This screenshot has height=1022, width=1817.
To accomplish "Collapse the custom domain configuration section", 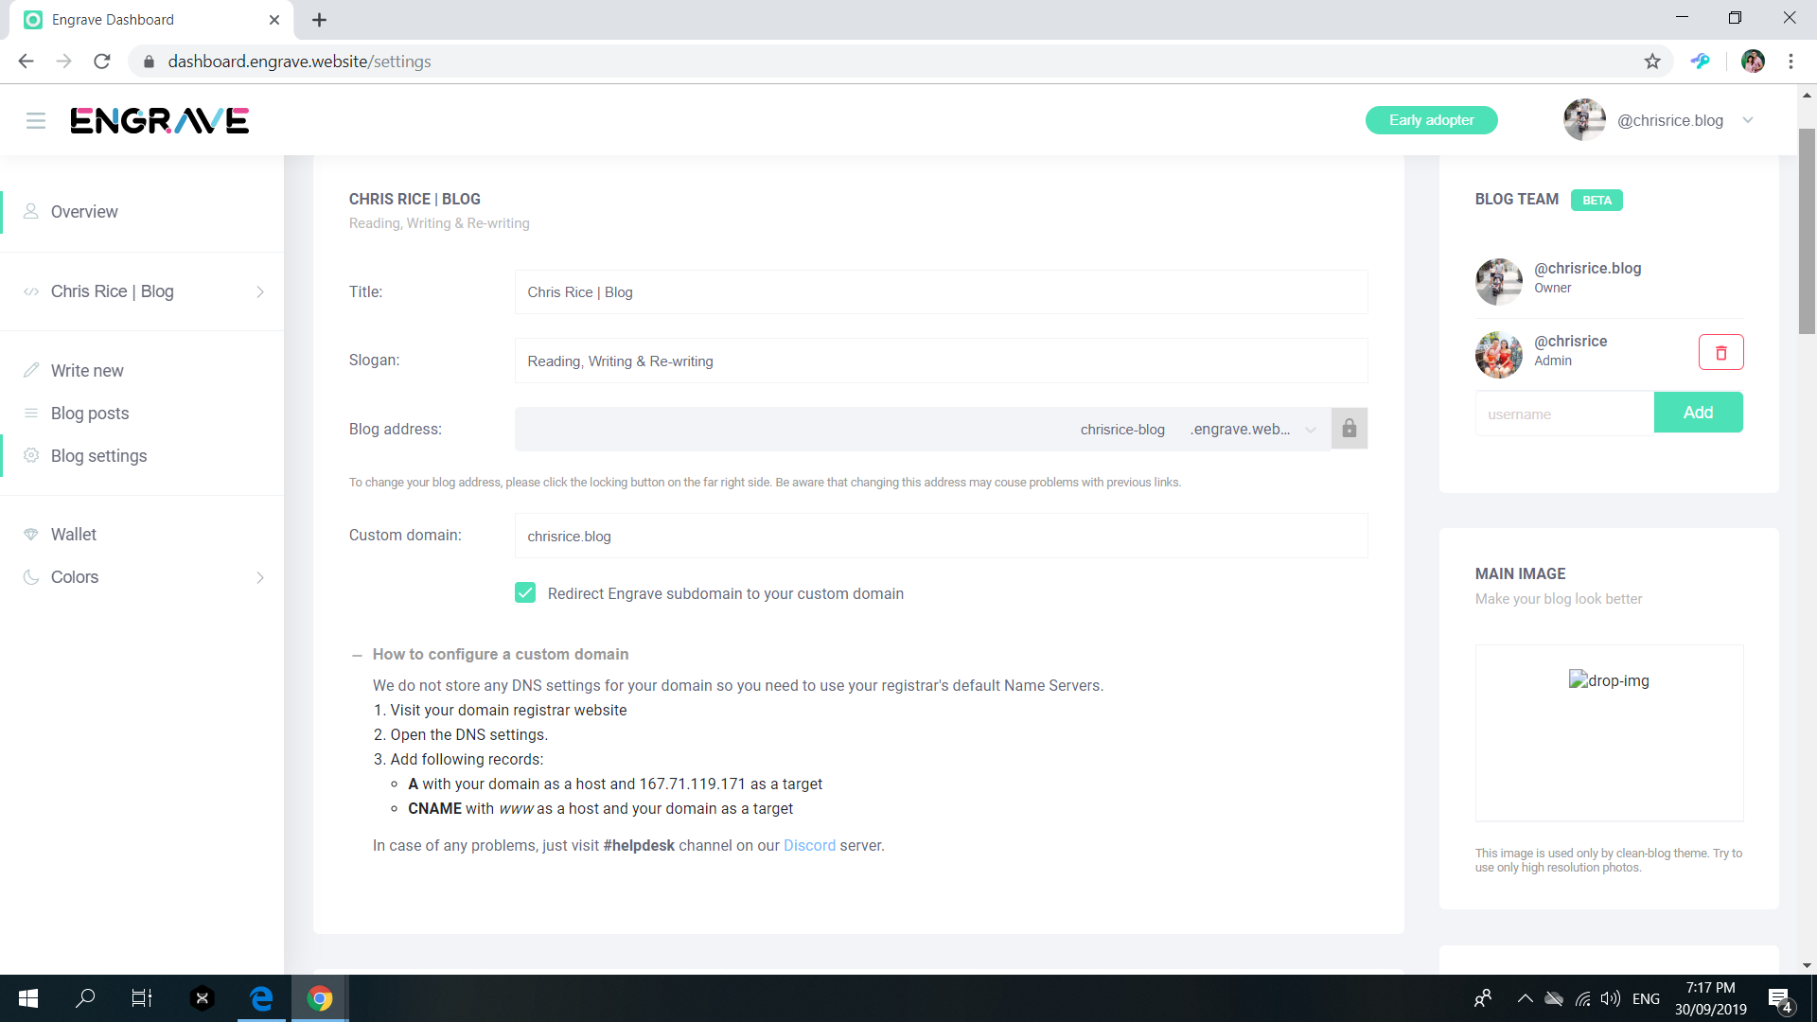I will point(357,654).
